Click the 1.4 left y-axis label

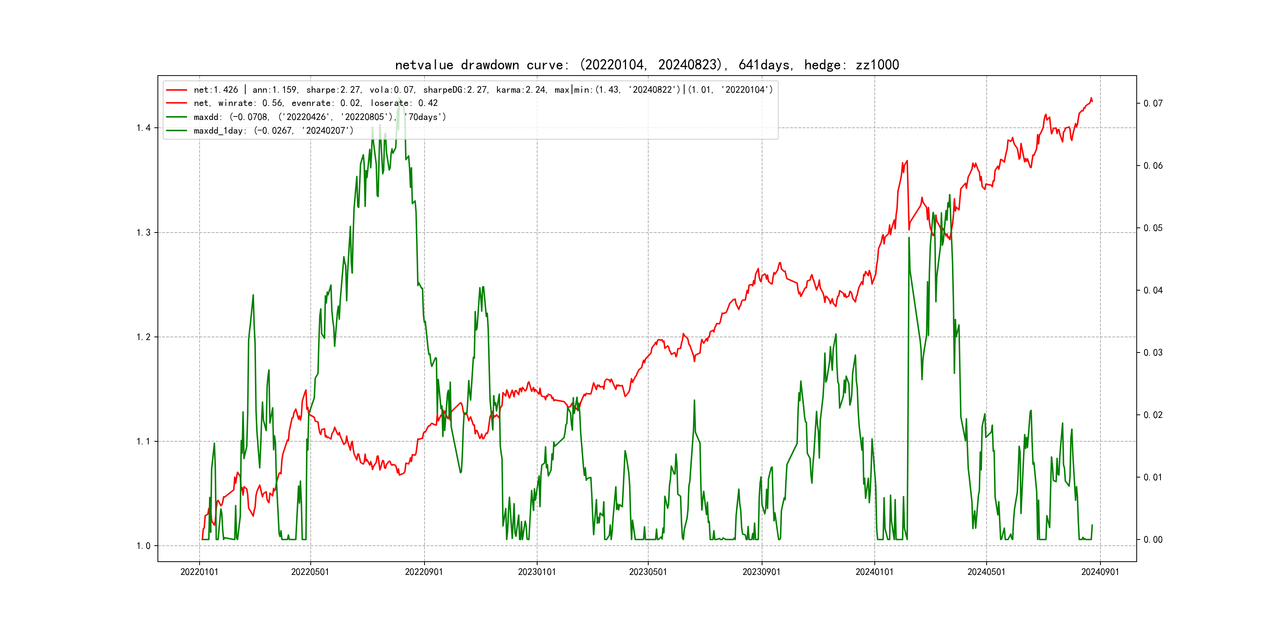click(x=143, y=128)
